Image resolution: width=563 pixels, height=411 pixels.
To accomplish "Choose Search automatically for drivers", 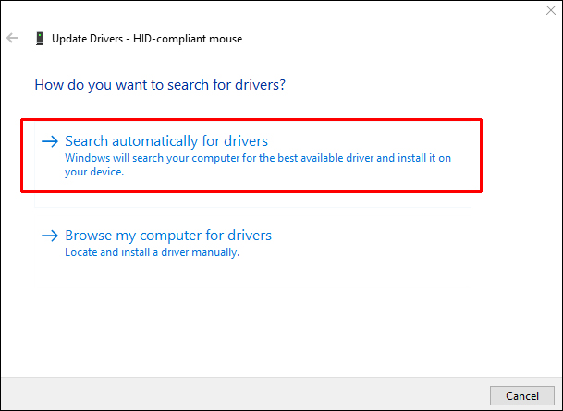I will [x=166, y=141].
